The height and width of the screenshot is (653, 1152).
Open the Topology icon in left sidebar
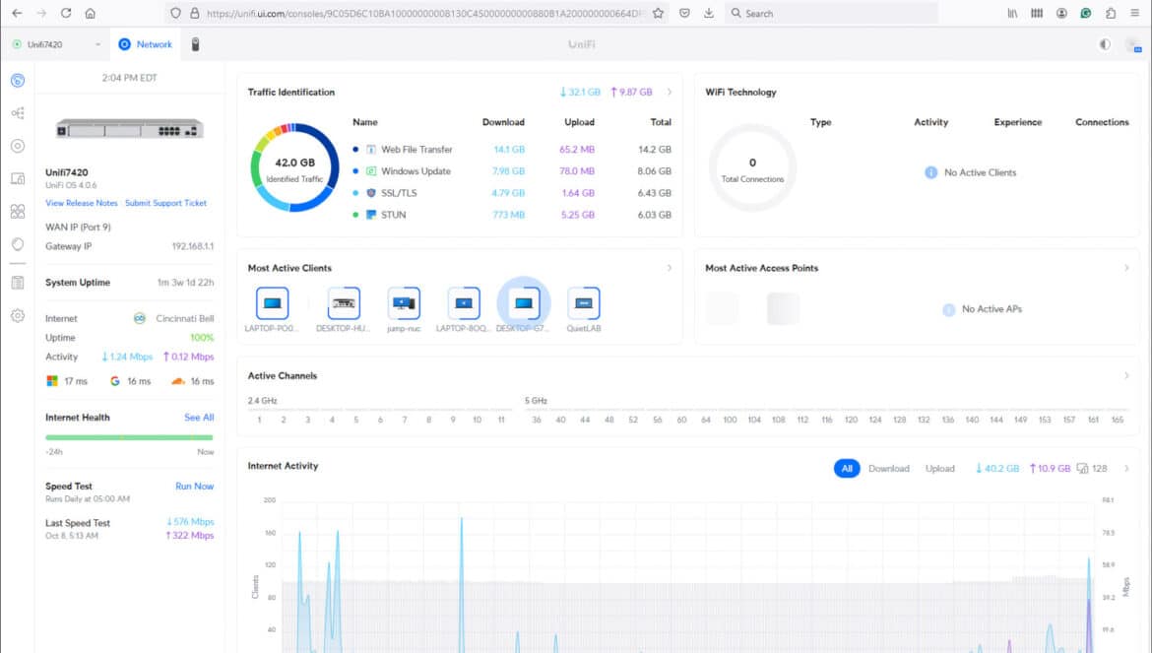[x=18, y=113]
